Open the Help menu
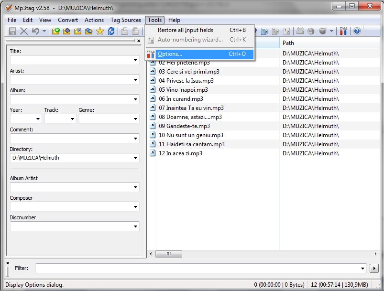The image size is (384, 291). coord(174,20)
